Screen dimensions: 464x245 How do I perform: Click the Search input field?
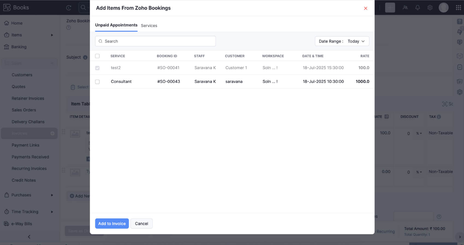coord(155,41)
